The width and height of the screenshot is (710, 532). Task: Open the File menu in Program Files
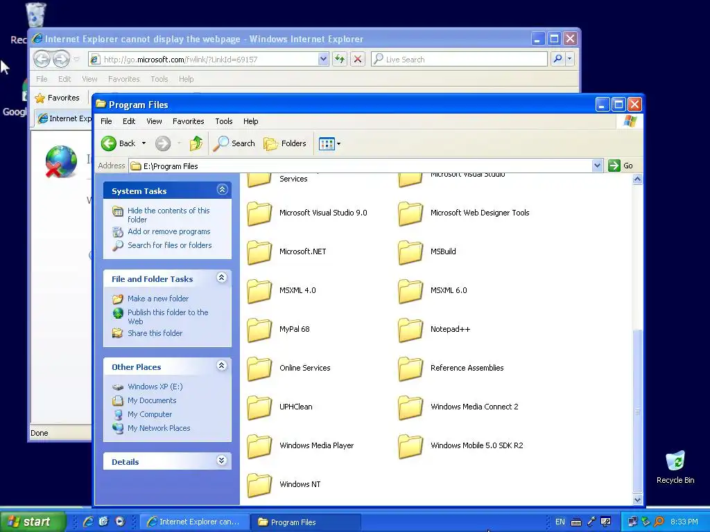(106, 121)
